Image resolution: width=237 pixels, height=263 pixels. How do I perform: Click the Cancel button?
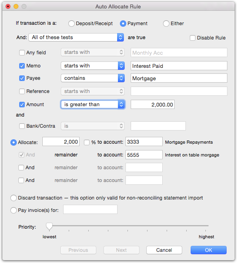point(164,250)
